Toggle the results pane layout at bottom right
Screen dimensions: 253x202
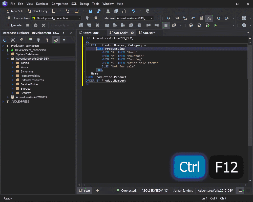pos(240,191)
